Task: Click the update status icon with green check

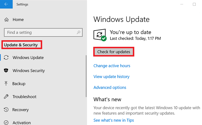Action: click(100, 35)
